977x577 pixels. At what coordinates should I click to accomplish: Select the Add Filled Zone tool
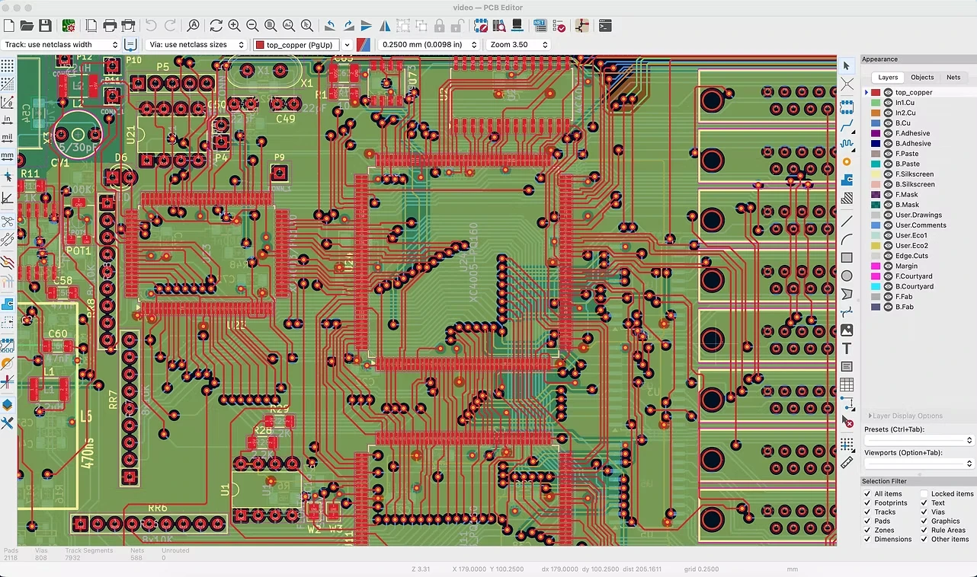[847, 180]
